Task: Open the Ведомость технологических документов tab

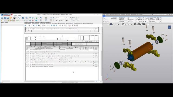Action: click(x=32, y=22)
